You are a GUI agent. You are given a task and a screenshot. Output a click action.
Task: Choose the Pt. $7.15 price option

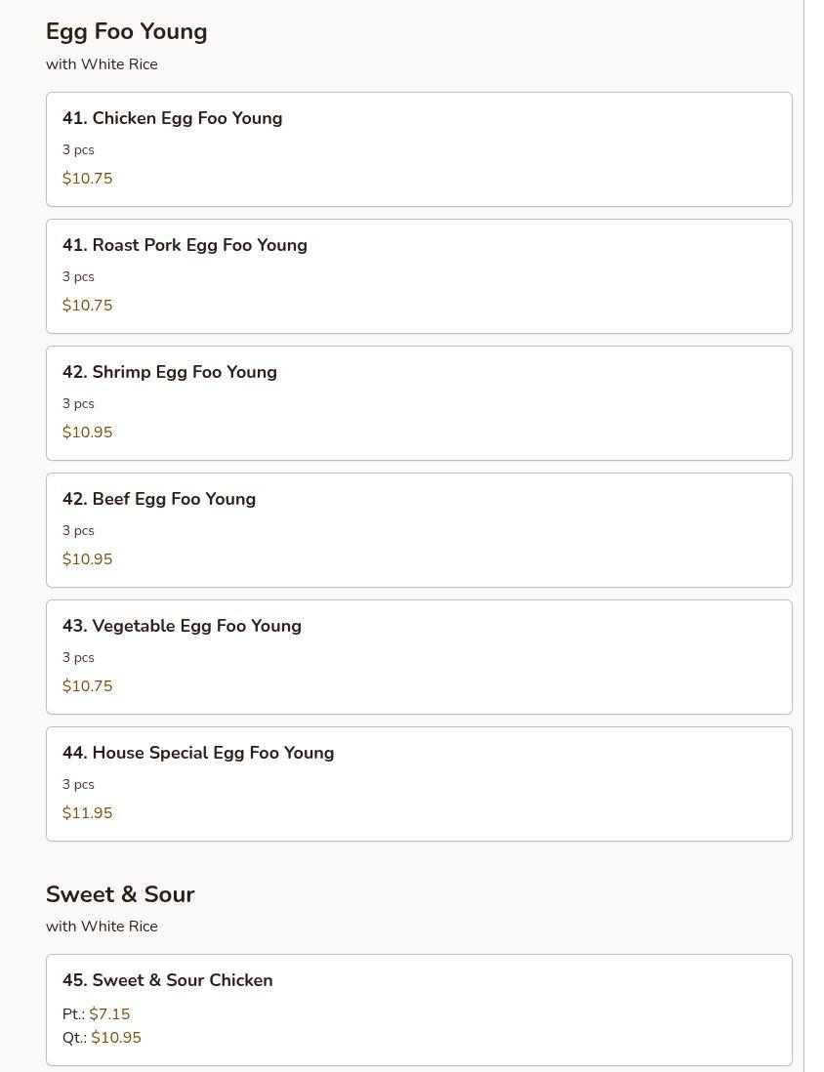[109, 1014]
